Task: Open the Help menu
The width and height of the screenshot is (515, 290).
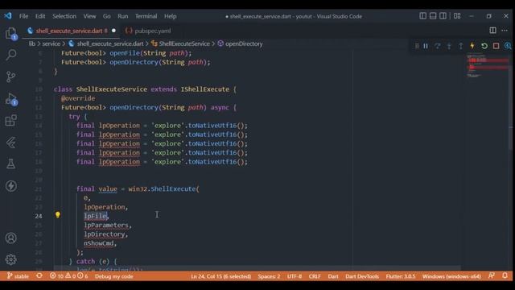Action: [x=170, y=16]
